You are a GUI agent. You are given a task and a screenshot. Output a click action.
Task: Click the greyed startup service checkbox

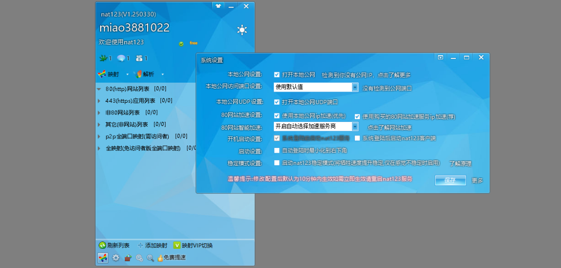click(x=277, y=138)
